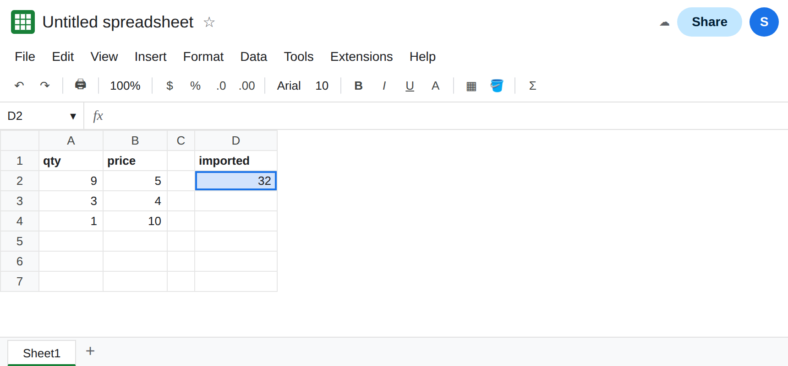Open the Insert menu
The image size is (788, 366).
150,57
